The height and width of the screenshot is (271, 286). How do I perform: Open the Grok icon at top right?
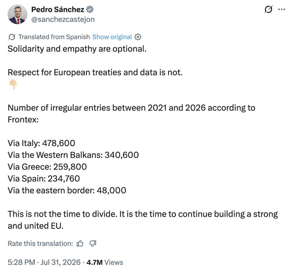[x=268, y=9]
